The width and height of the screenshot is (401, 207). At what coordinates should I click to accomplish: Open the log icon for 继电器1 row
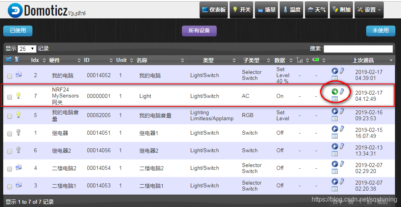coord(335,136)
